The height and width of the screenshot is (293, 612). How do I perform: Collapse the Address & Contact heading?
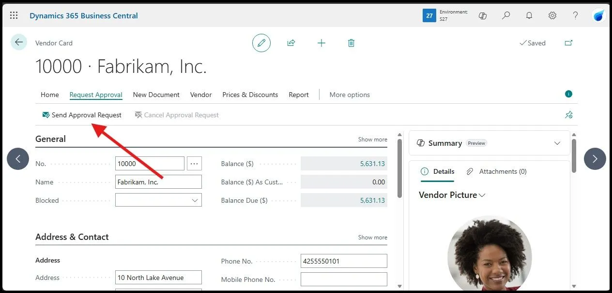[72, 237]
